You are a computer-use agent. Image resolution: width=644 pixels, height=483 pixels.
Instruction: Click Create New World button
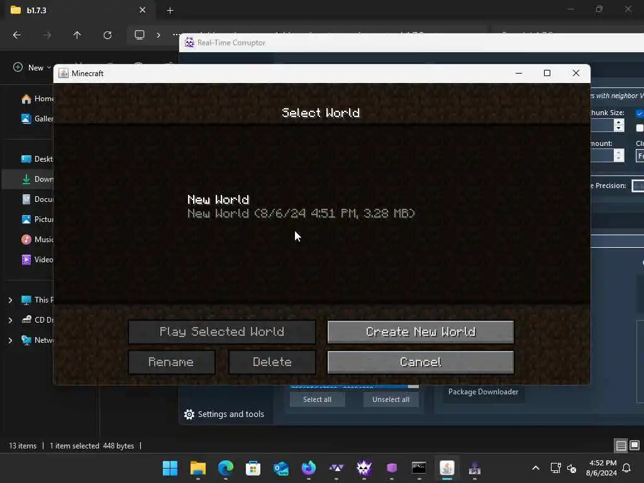click(421, 332)
